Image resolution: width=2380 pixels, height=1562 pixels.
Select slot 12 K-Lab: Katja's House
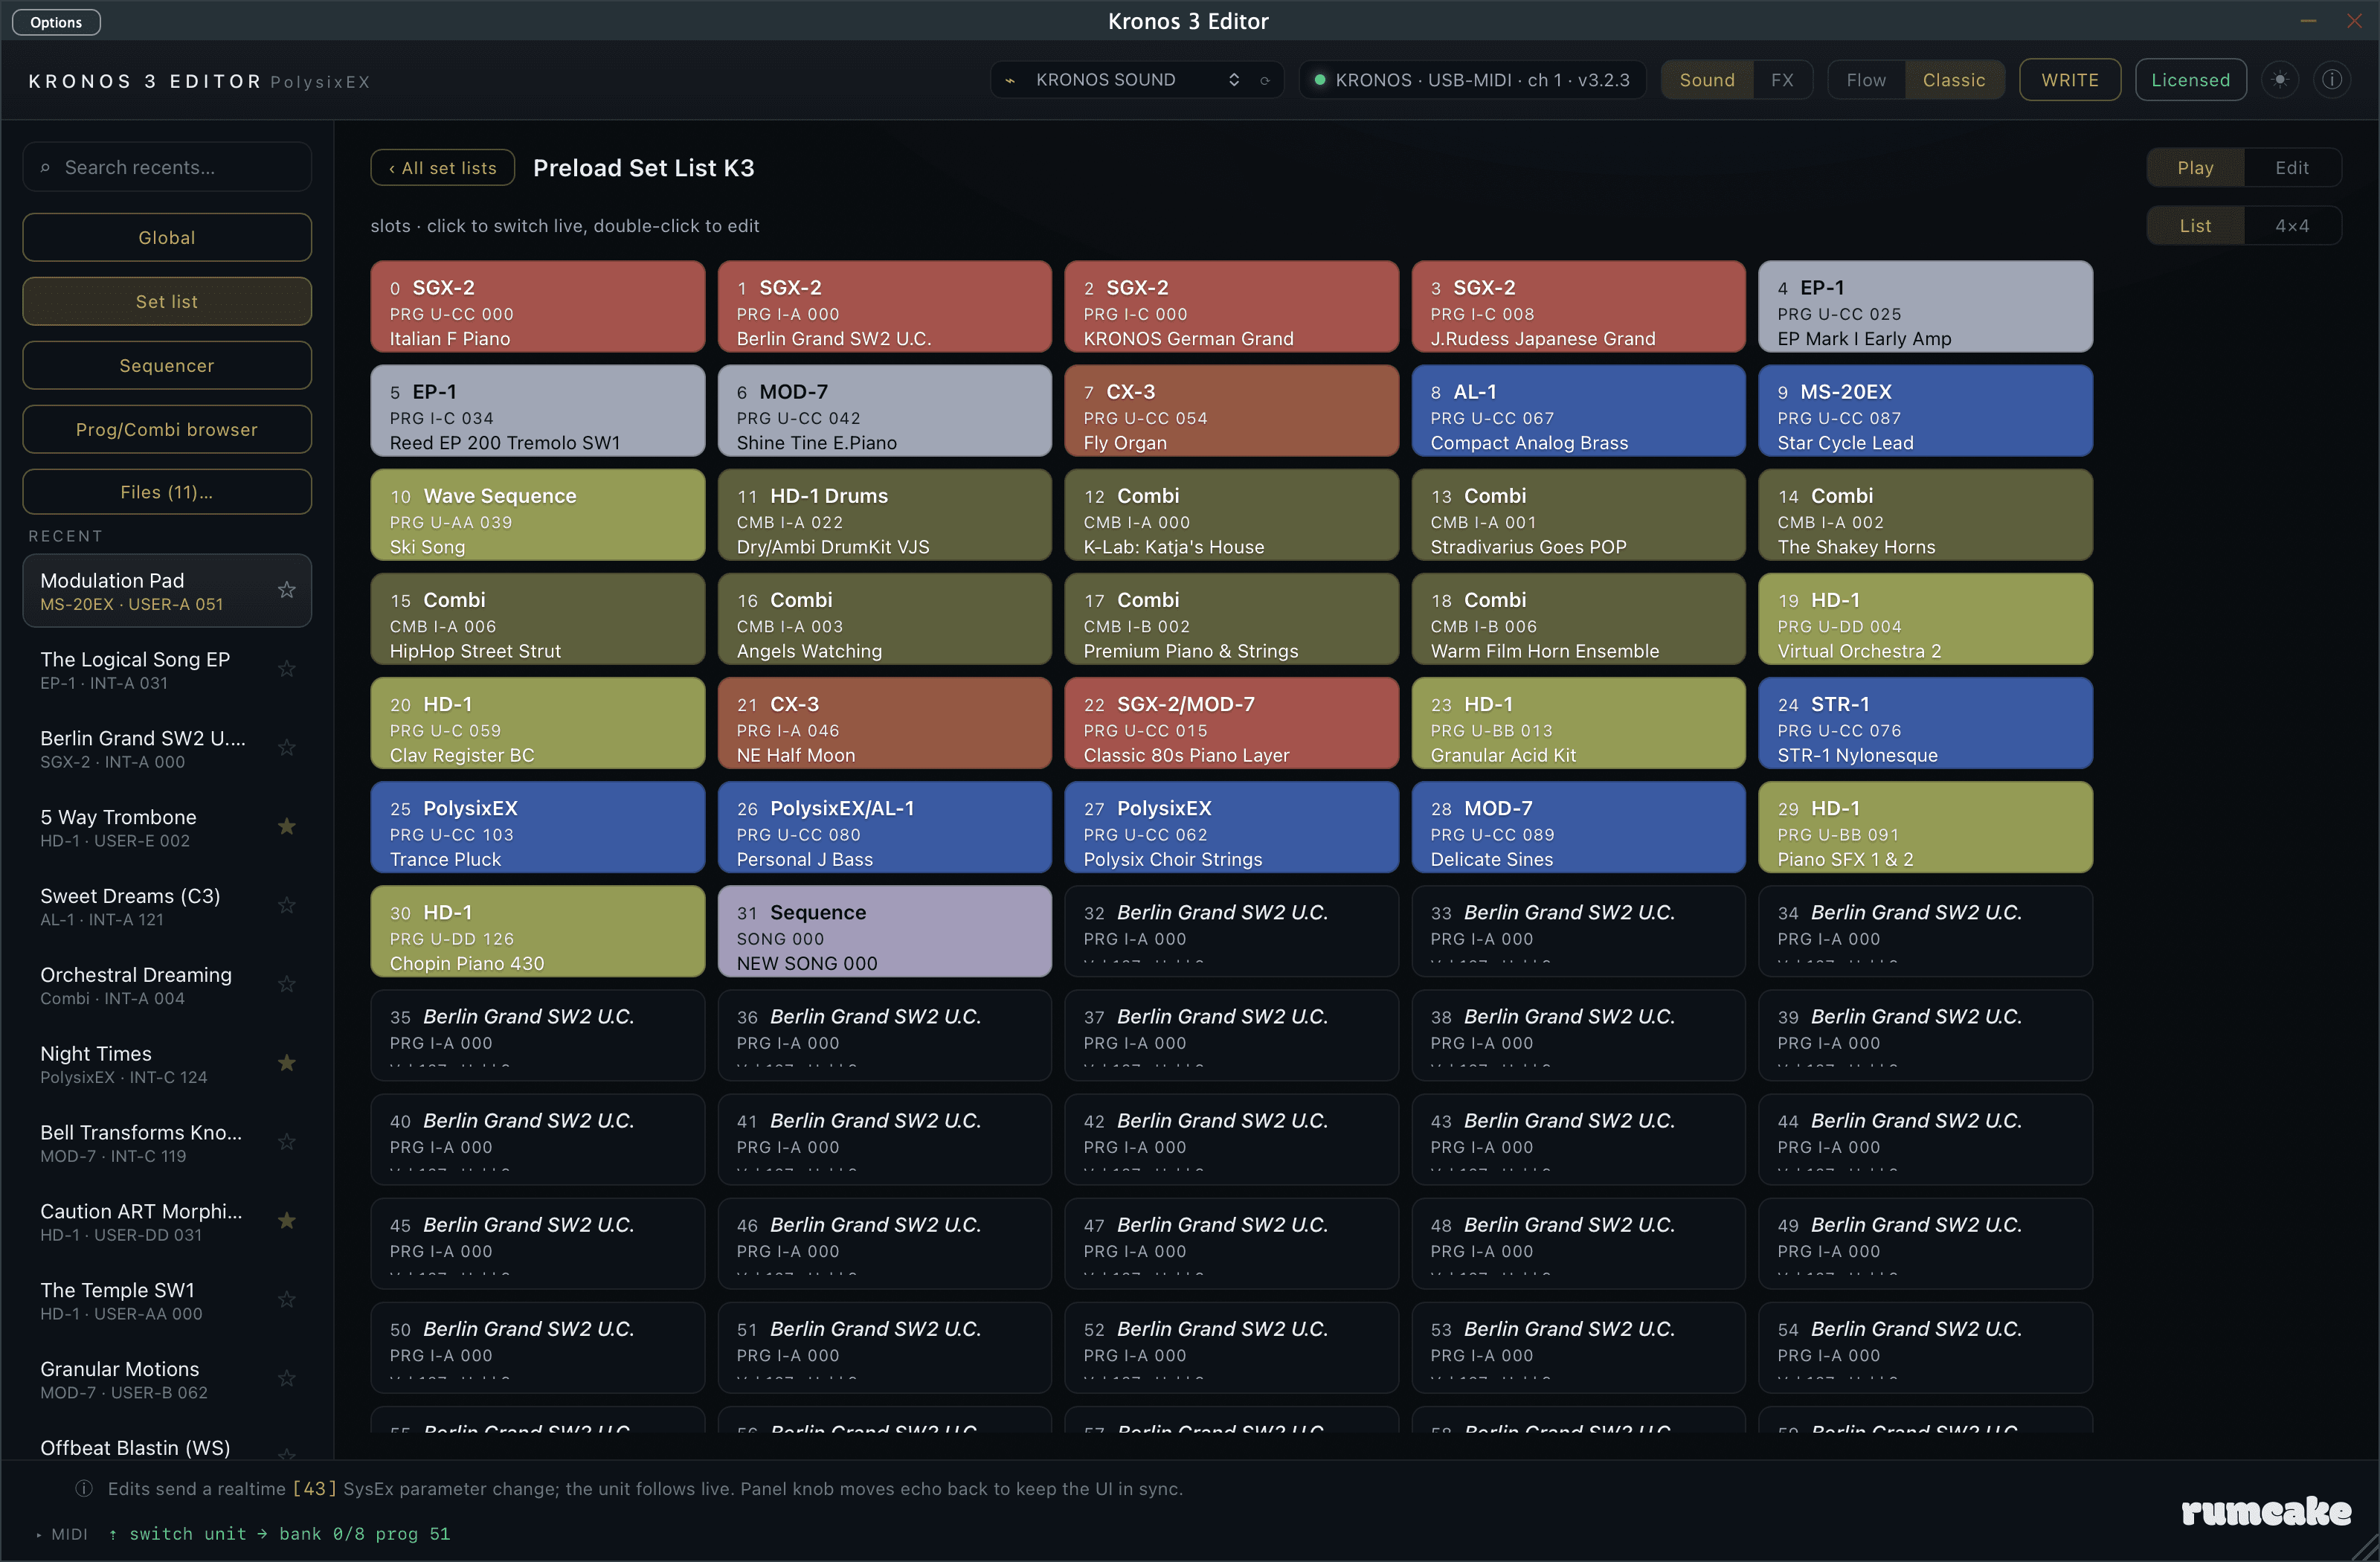[x=1231, y=514]
